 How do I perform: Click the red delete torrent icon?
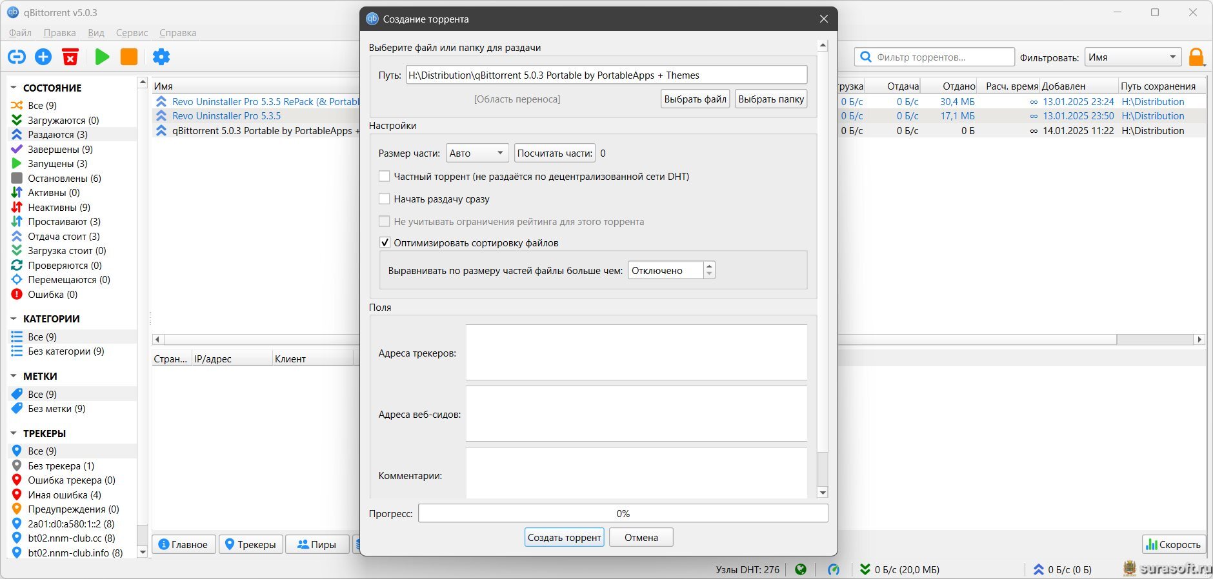pyautogui.click(x=70, y=57)
